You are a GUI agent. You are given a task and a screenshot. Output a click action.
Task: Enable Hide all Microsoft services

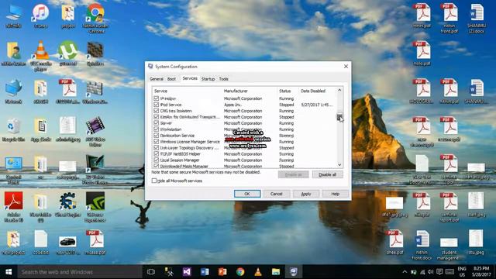click(x=154, y=181)
